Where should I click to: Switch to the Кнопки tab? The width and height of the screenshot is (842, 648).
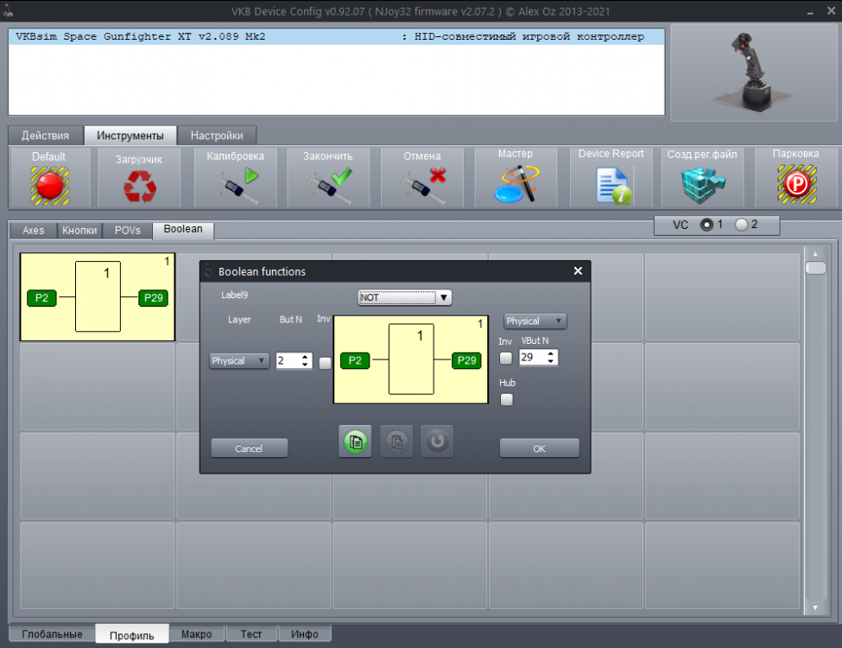79,231
